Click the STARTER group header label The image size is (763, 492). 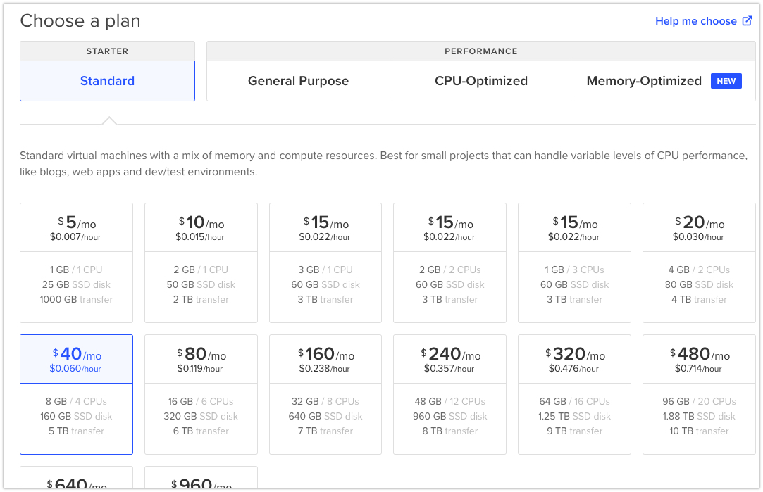(x=107, y=51)
